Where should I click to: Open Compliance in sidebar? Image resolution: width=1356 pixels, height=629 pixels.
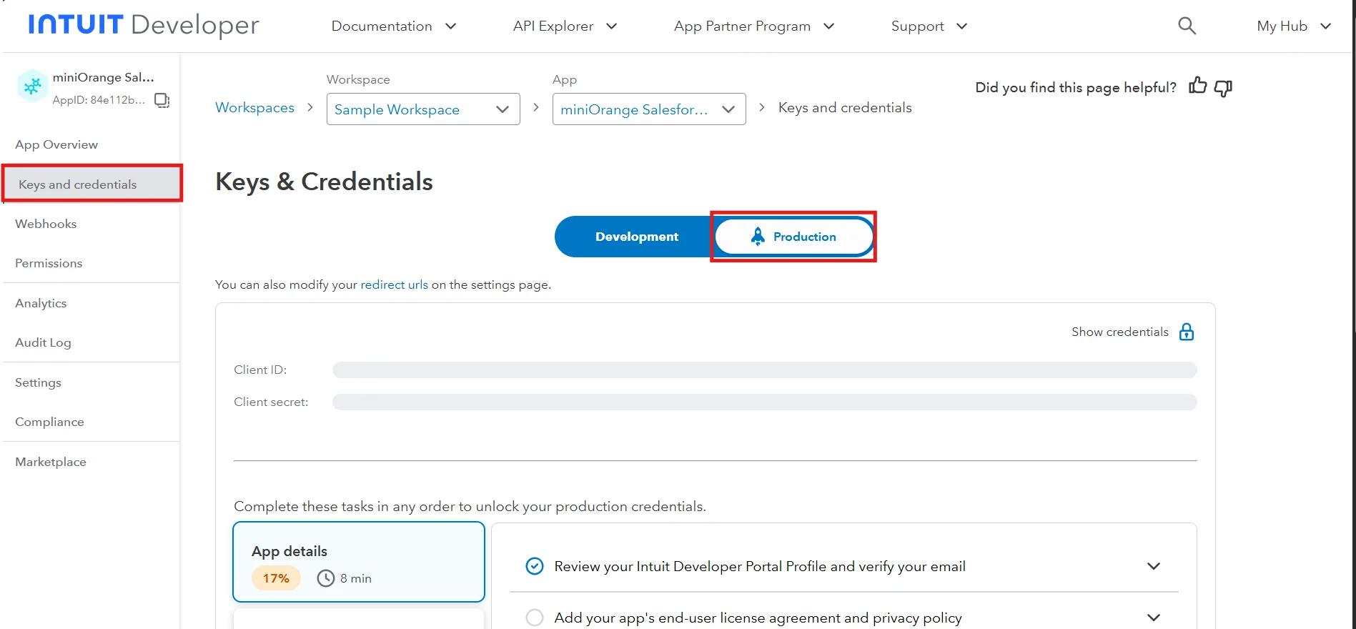pos(49,422)
